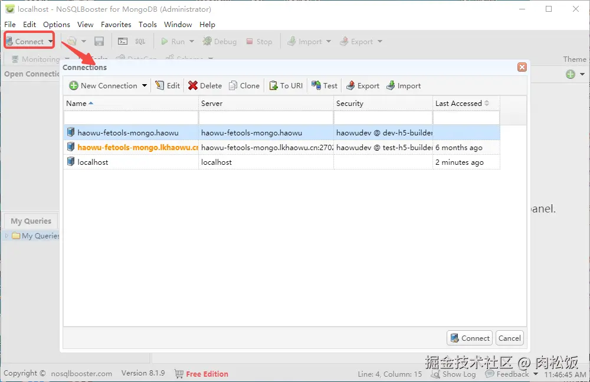Open the Window menu
This screenshot has width=590, height=382.
(x=178, y=24)
